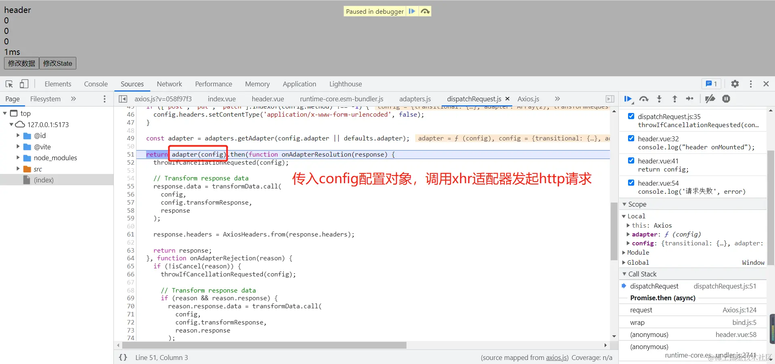Collapse the top frame tree node

coord(5,113)
